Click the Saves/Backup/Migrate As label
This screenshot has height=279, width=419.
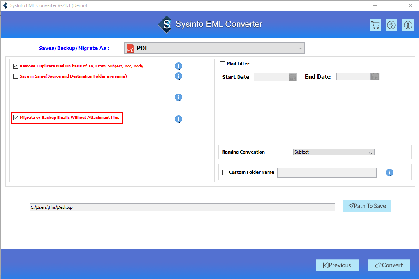74,48
